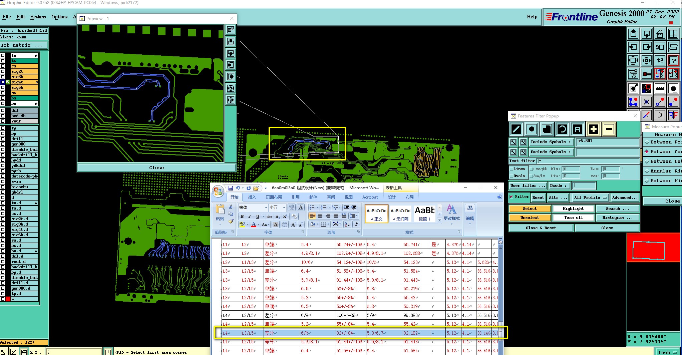682x355 pixels.
Task: Click the Histogram ... button
Action: [x=617, y=218]
